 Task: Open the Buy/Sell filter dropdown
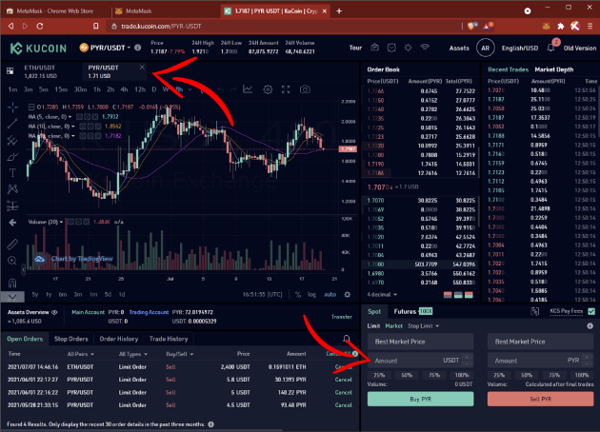tap(179, 354)
